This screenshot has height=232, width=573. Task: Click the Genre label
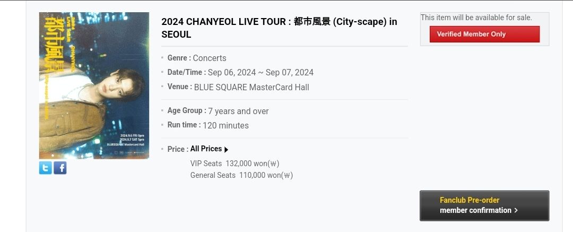[179, 58]
